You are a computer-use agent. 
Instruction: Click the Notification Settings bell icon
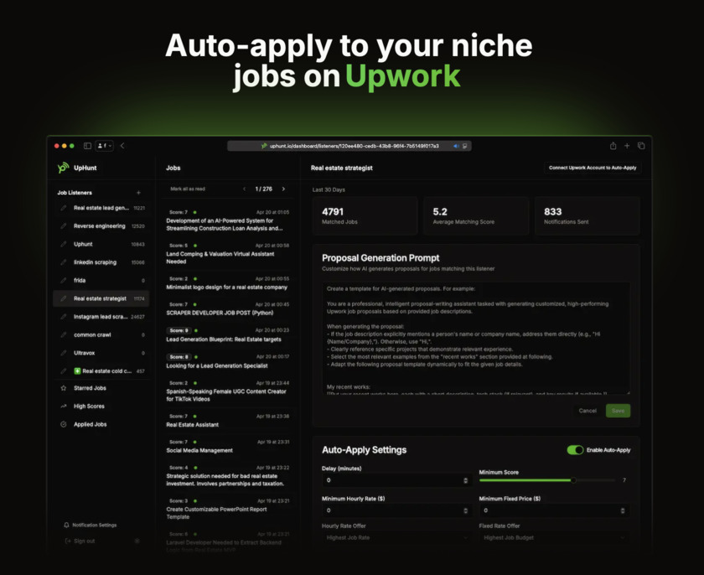click(66, 525)
